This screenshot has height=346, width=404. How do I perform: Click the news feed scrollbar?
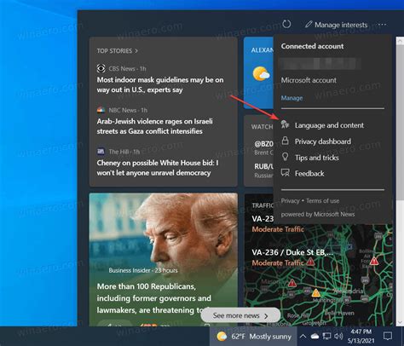pos(400,122)
